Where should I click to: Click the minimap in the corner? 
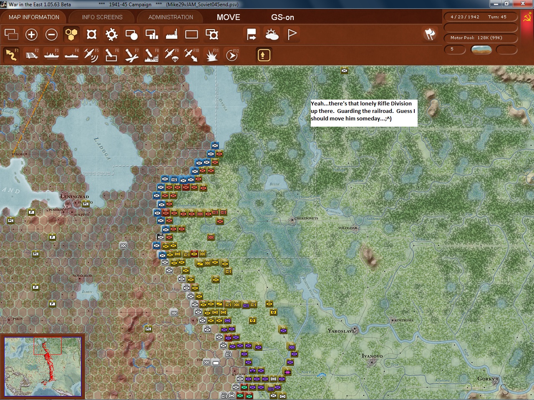click(43, 366)
